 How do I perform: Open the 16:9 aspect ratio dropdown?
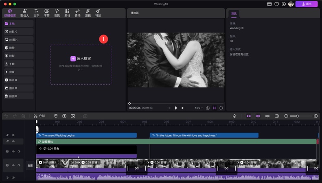[x=198, y=108]
